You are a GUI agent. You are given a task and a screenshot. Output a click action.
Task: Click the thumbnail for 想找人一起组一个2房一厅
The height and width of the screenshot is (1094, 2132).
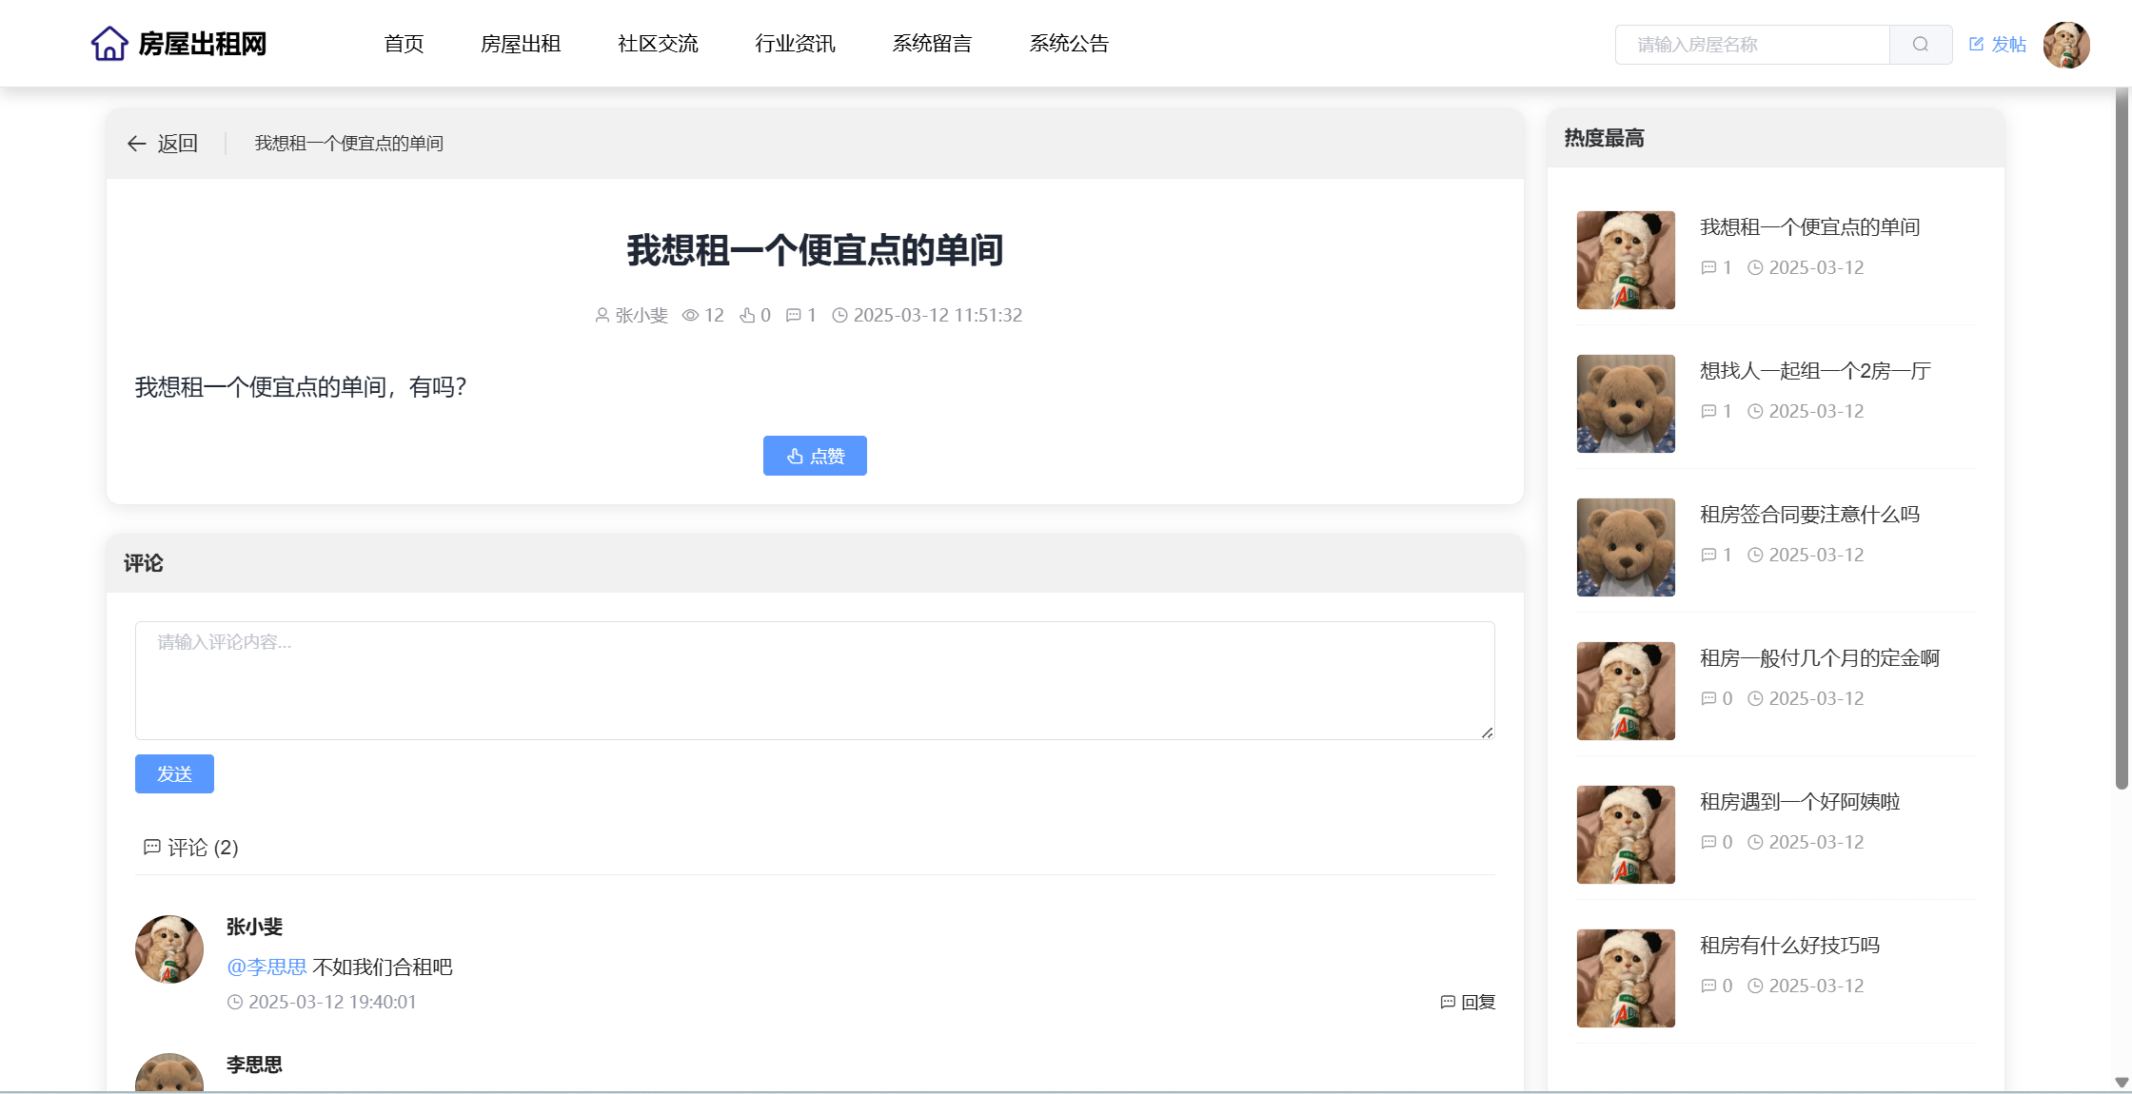click(x=1625, y=403)
